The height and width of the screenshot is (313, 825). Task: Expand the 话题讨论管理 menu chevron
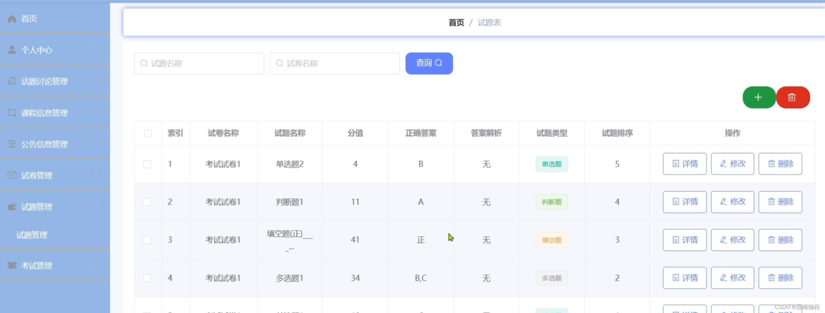coord(96,80)
